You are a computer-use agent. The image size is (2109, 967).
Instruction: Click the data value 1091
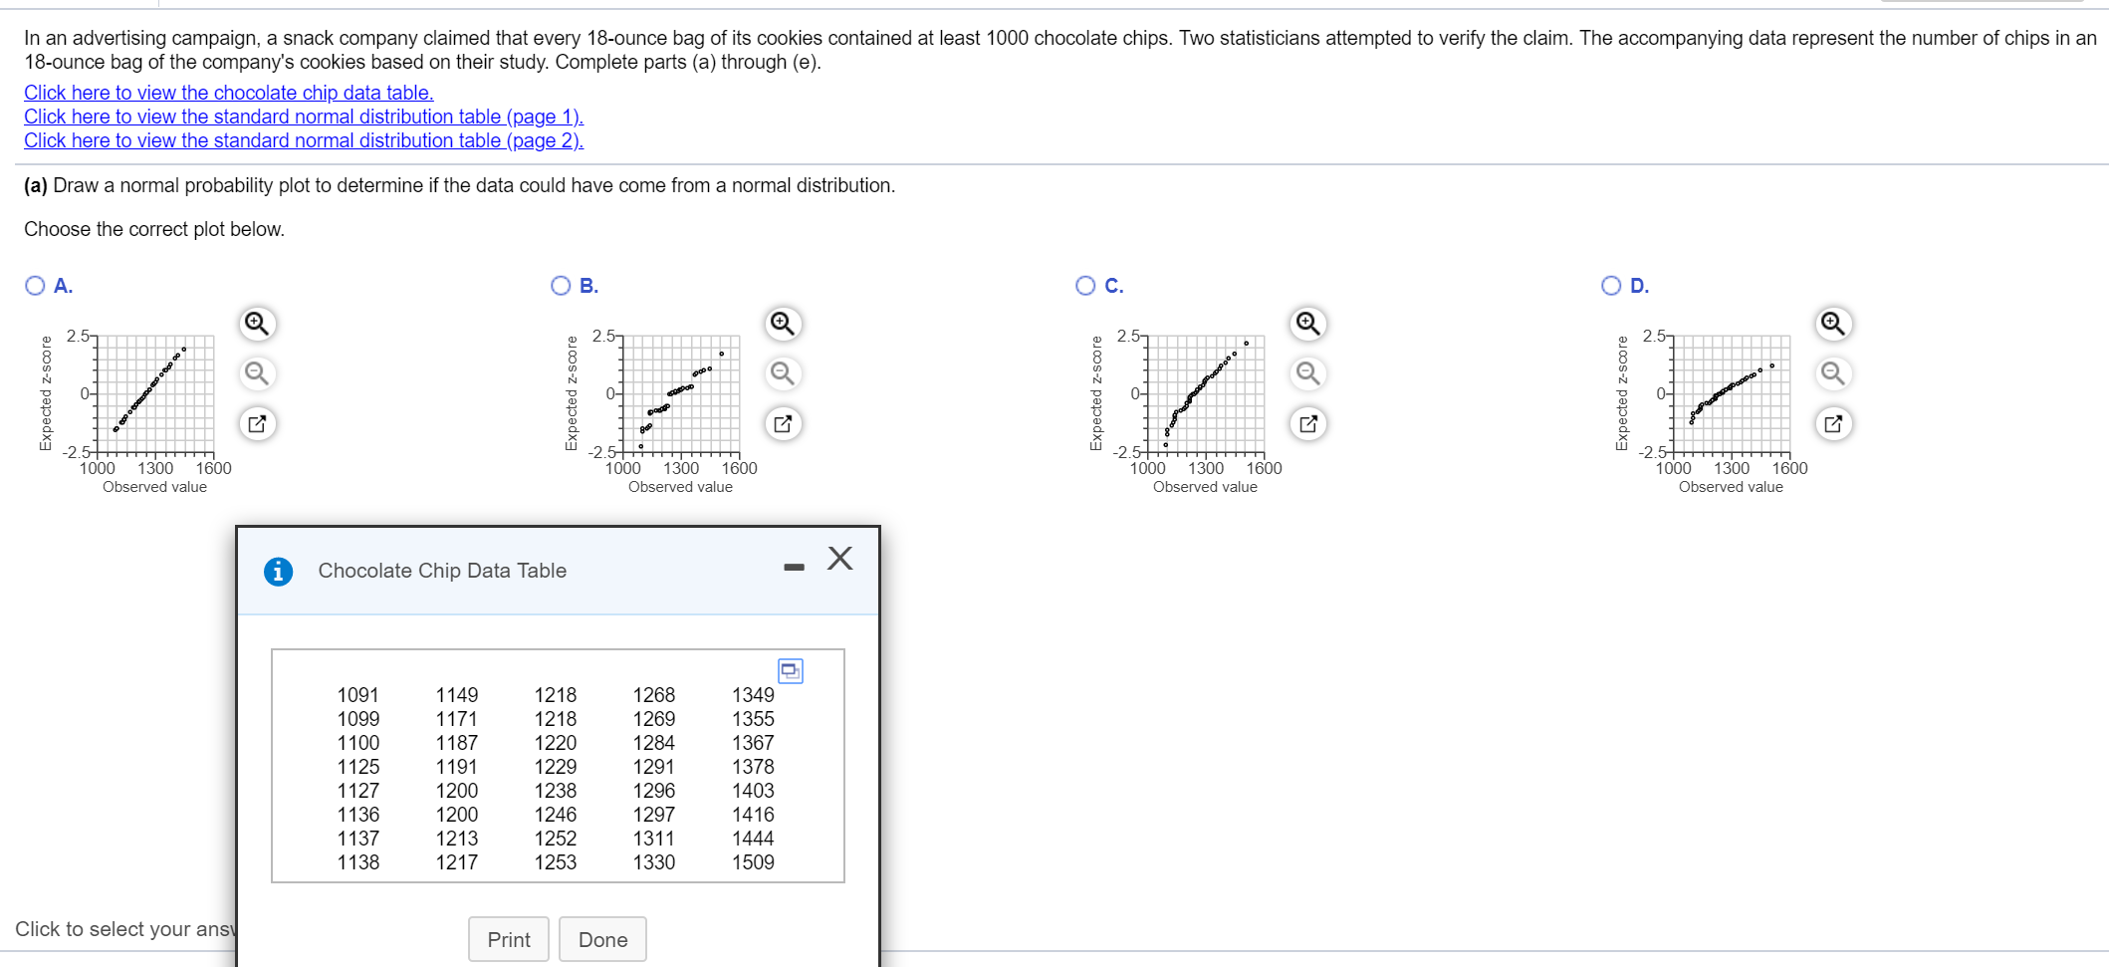click(x=358, y=695)
